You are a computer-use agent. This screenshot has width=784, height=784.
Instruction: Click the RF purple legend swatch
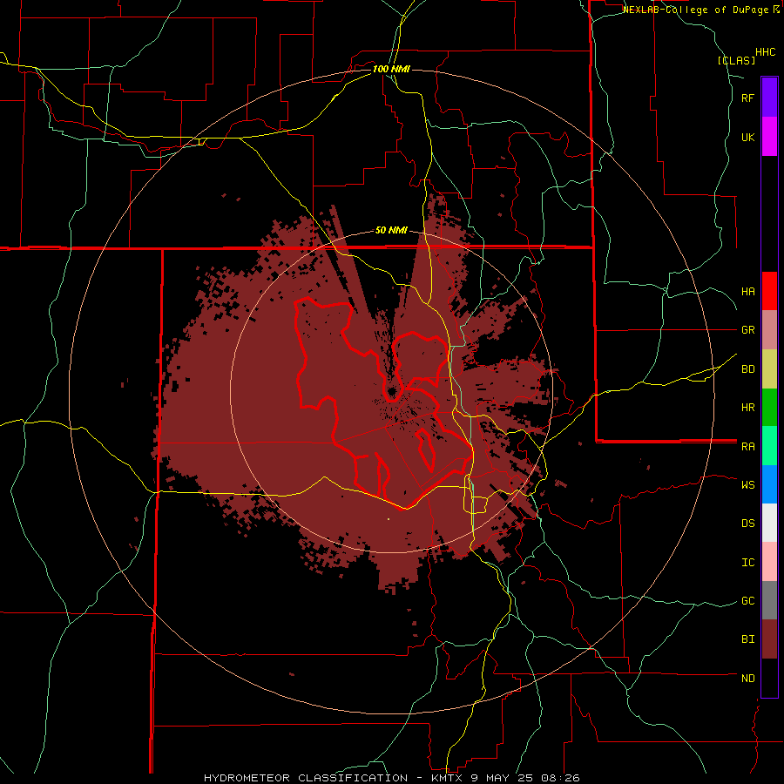pyautogui.click(x=769, y=98)
